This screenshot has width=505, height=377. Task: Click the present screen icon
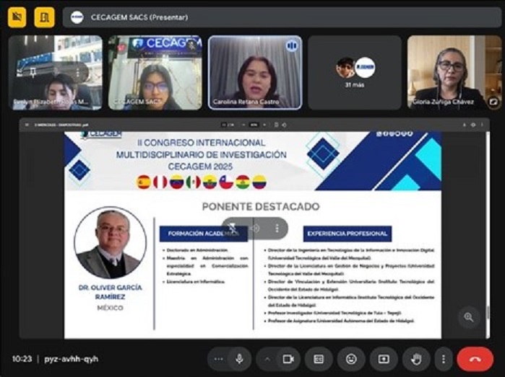[384, 358]
